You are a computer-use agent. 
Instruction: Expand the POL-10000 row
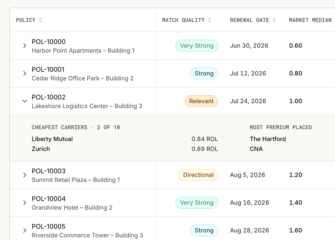click(x=25, y=46)
